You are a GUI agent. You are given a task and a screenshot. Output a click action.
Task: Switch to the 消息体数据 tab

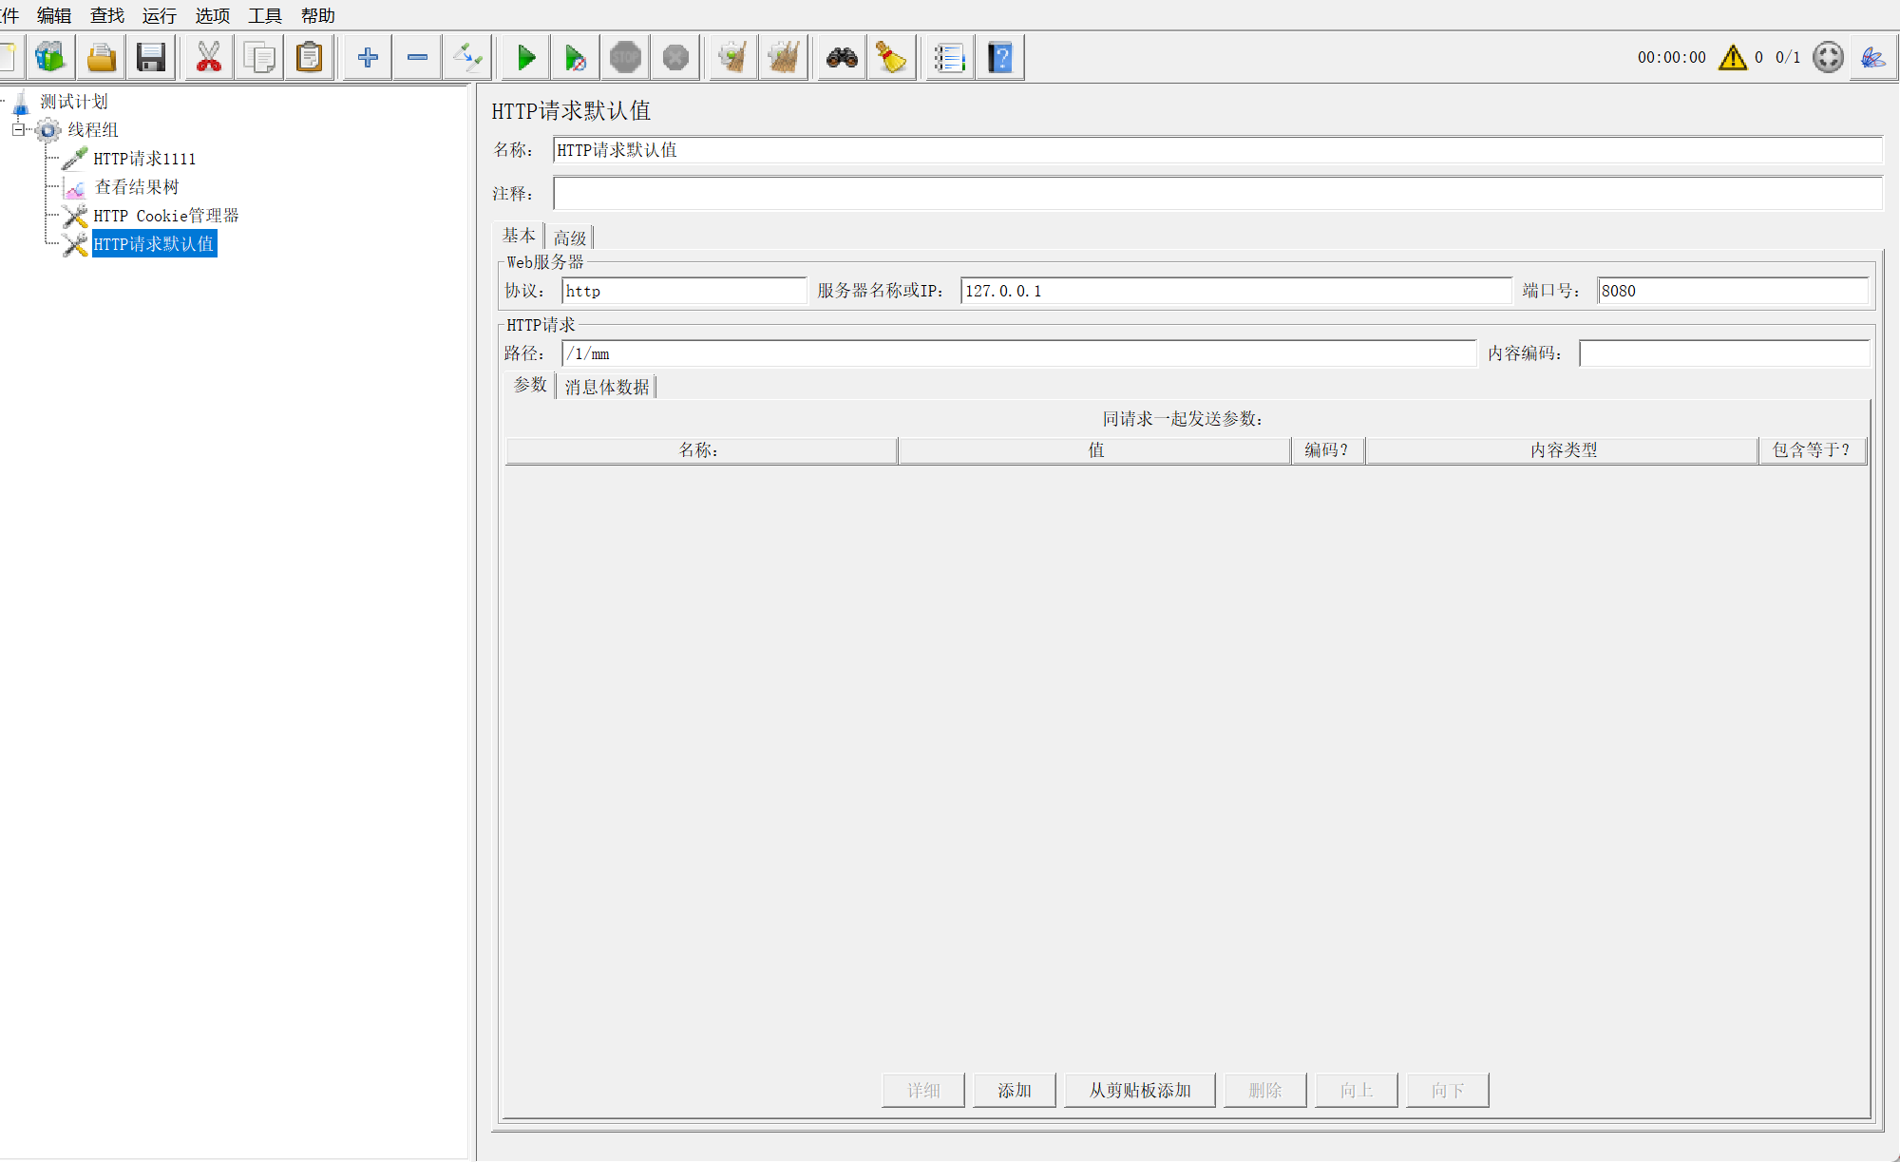[x=607, y=387]
